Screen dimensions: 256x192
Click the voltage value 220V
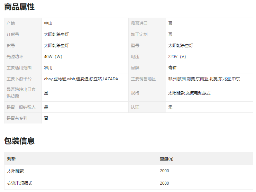(177, 57)
